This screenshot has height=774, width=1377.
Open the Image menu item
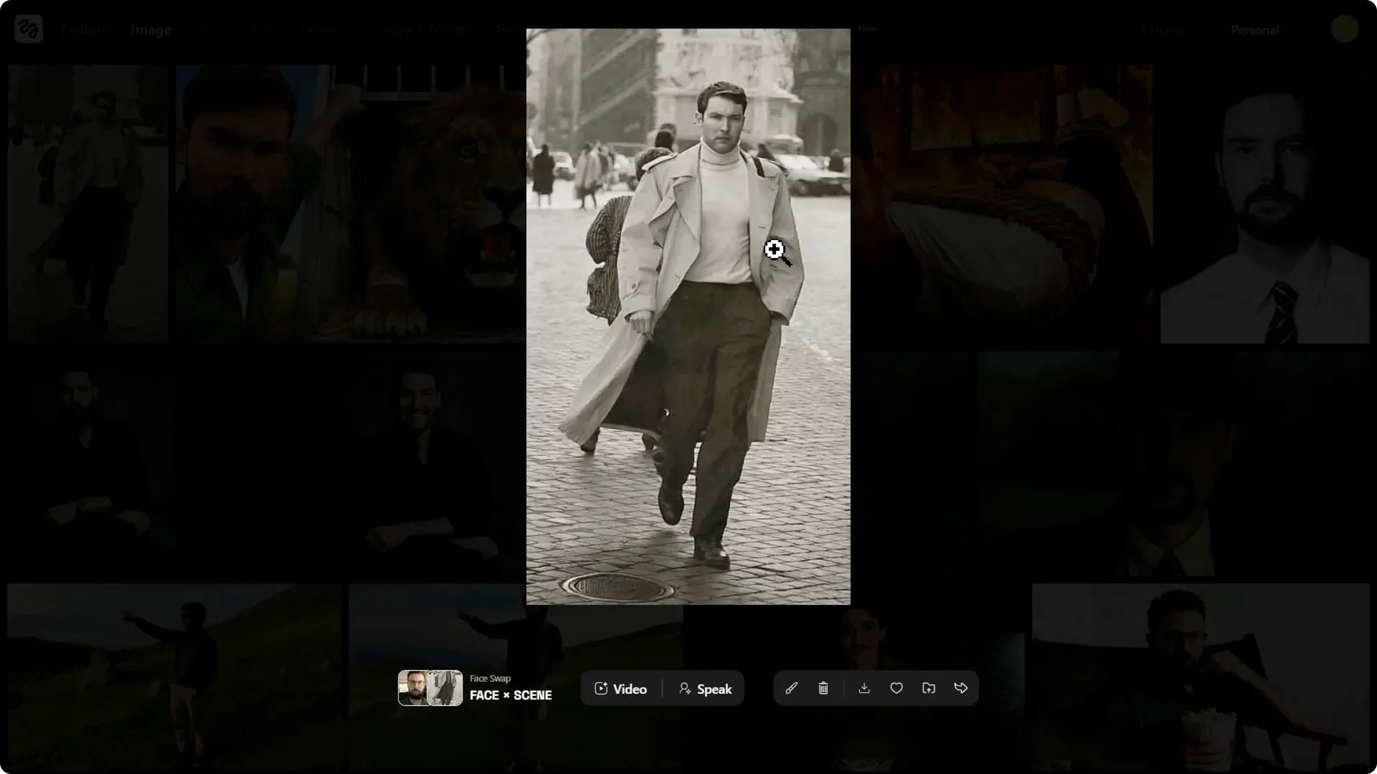151,30
